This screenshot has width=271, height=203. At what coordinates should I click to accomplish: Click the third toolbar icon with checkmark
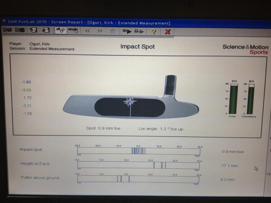(x=33, y=30)
